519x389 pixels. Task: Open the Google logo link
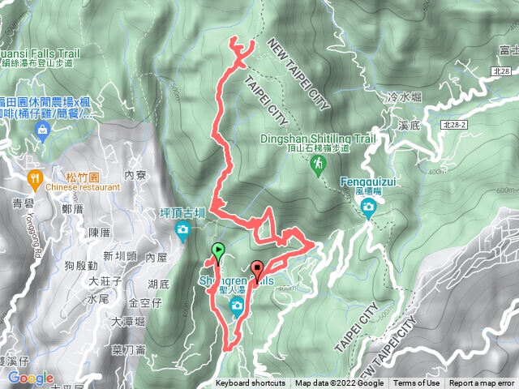coord(31,378)
